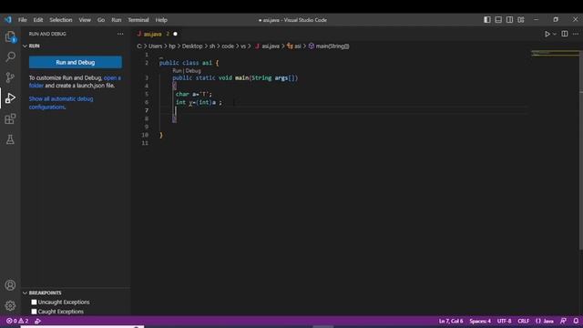Click the code breadcrumb item
583x328 pixels.
[x=228, y=46]
